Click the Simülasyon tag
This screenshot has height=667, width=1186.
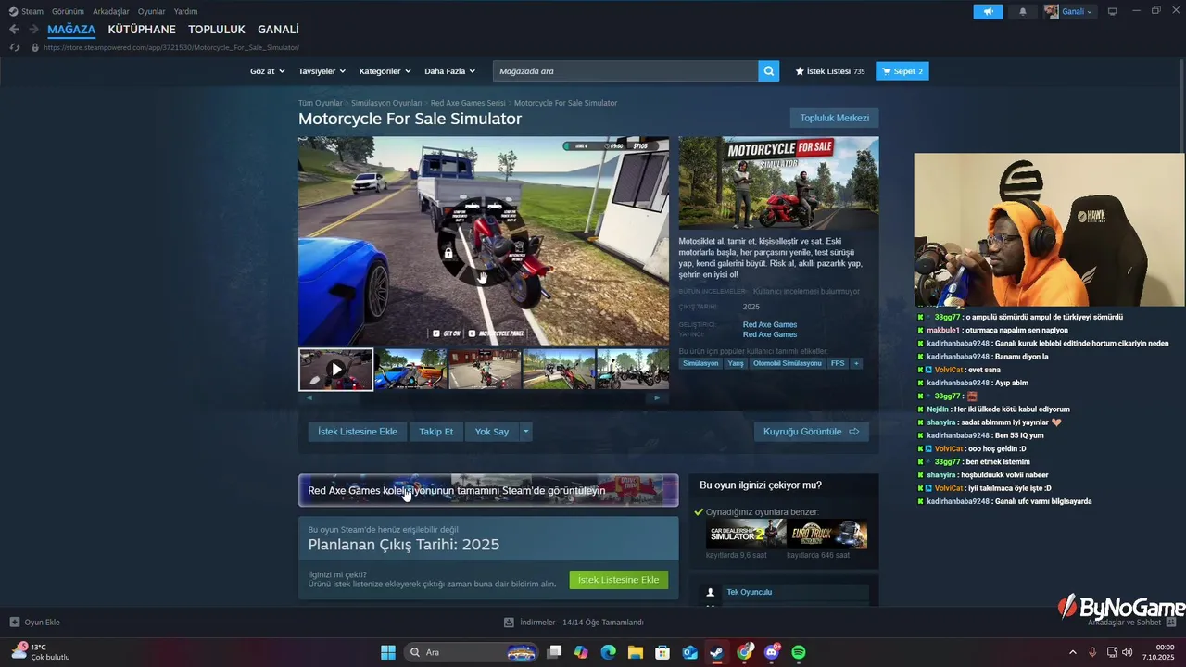coord(701,363)
